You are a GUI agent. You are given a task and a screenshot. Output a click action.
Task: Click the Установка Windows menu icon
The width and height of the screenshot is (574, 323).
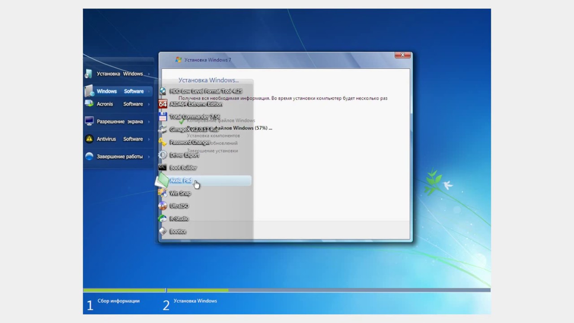click(89, 74)
